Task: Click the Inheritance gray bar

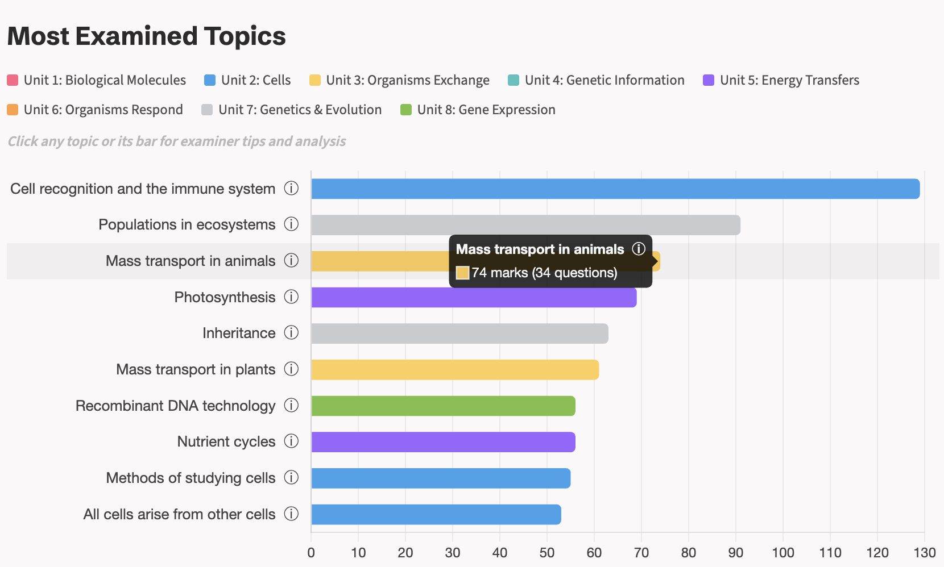Action: pyautogui.click(x=455, y=333)
